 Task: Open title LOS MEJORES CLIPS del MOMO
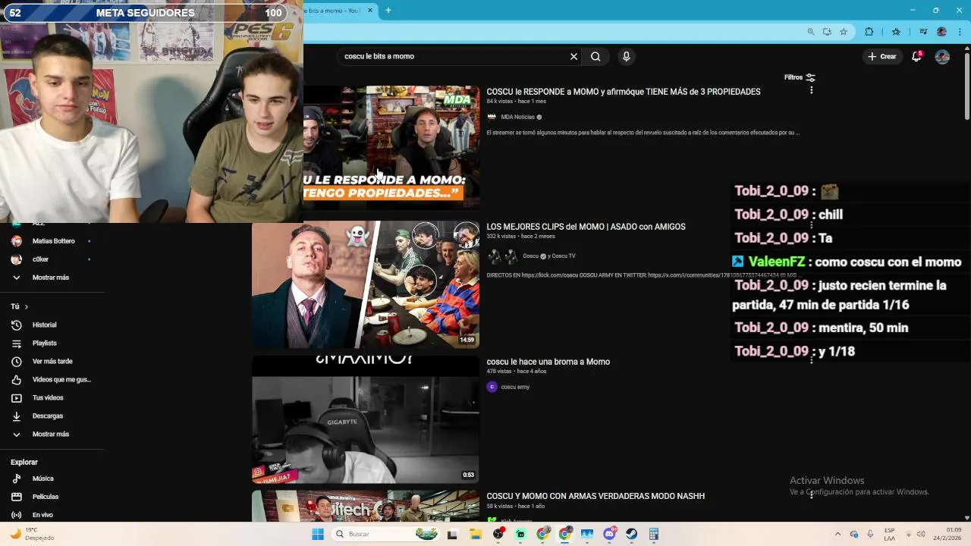click(x=586, y=227)
